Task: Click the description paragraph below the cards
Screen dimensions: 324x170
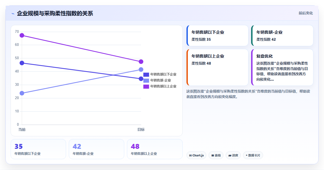Action: [x=248, y=94]
